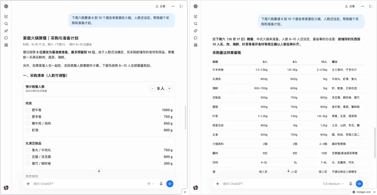Click the pin icon in the left window sidebar
The height and width of the screenshot is (195, 377).
tap(6, 31)
